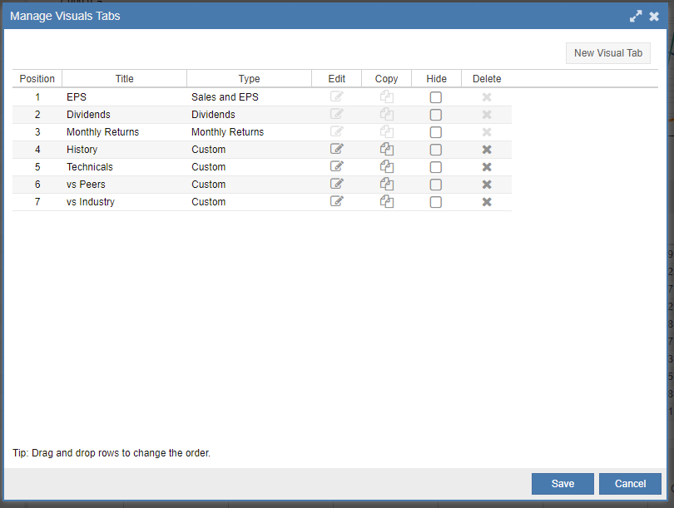The width and height of the screenshot is (674, 508).
Task: Select the Technicals title cell
Action: point(124,167)
